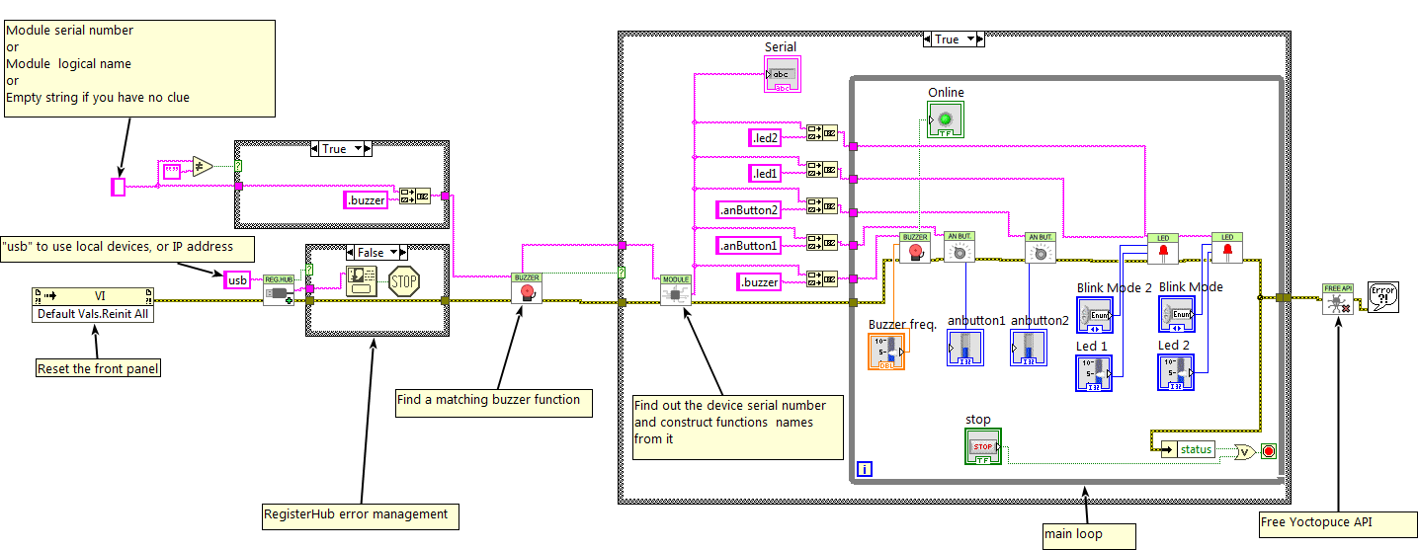Click the STOP sign icon in False case

coord(404,281)
